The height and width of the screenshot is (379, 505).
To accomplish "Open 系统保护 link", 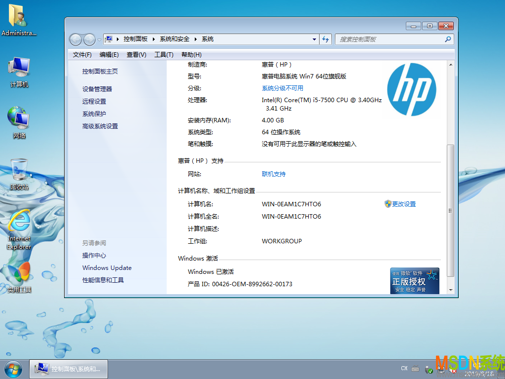I will tap(94, 114).
